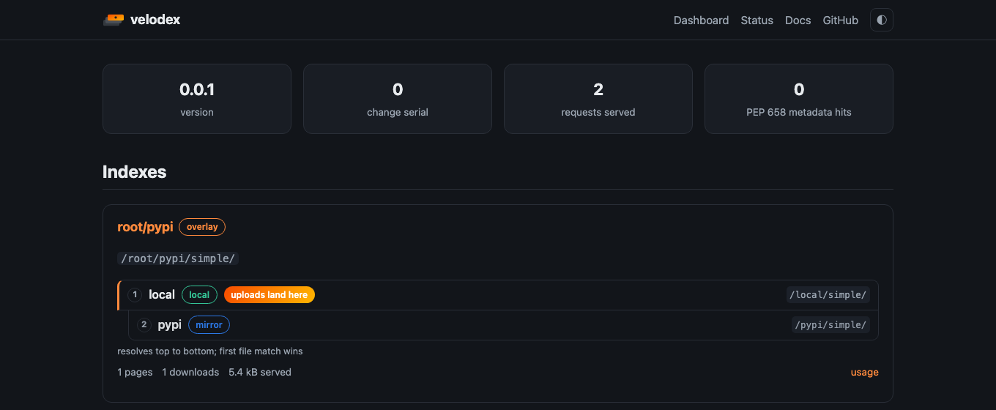
Task: Click the '5.4 kB served' text
Action: pos(260,372)
